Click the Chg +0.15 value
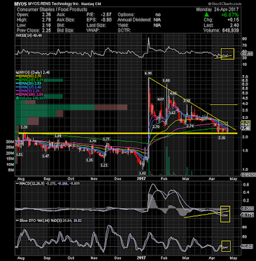This screenshot has height=261, width=256. coord(233,20)
